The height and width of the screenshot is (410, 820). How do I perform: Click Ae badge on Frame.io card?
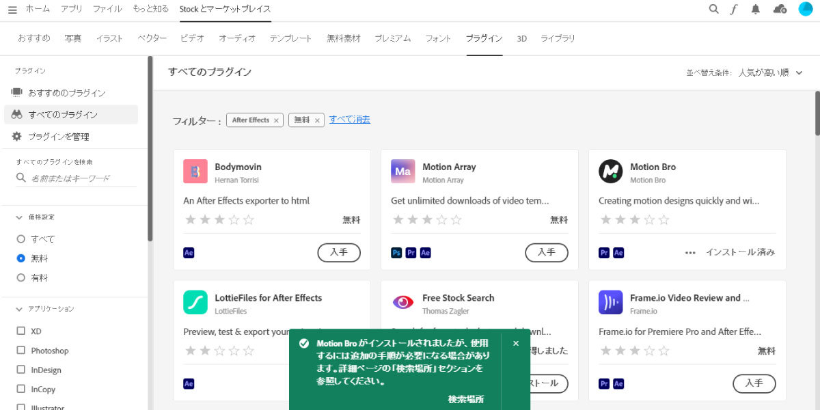[619, 384]
